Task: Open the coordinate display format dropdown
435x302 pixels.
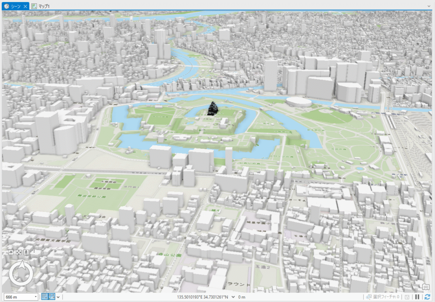Action: pyautogui.click(x=233, y=297)
